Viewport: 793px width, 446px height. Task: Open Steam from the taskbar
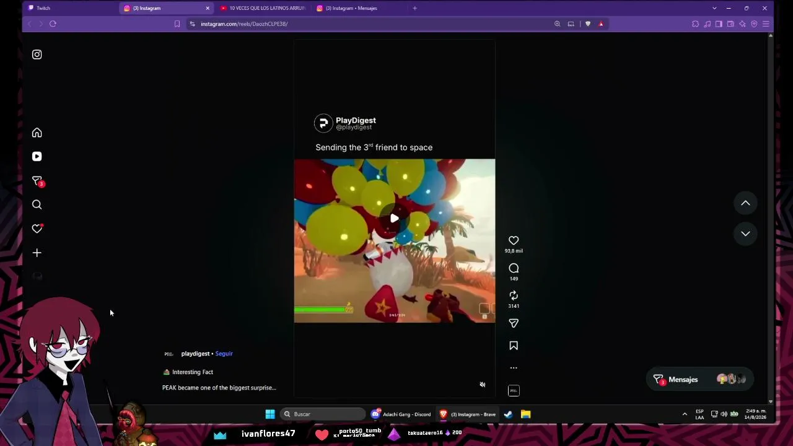[509, 414]
